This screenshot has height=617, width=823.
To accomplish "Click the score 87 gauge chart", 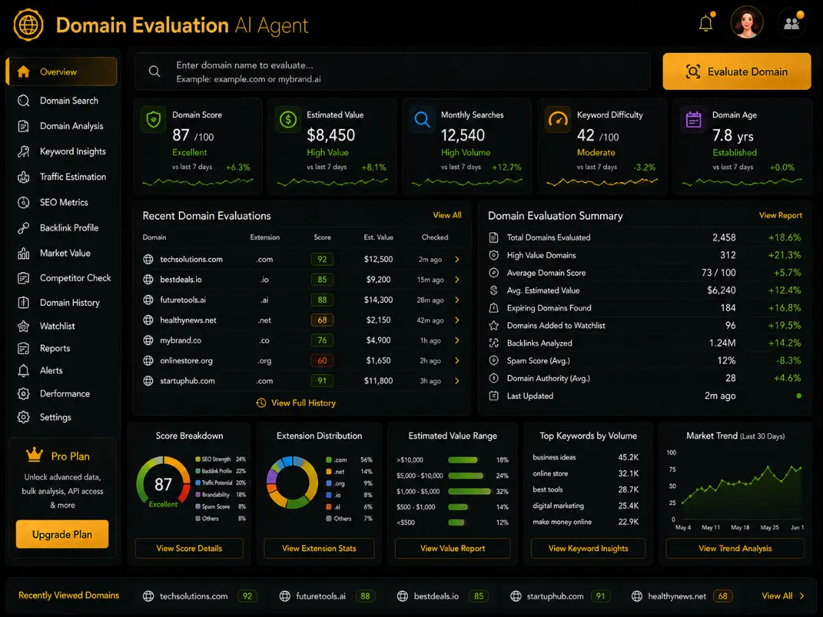I will (x=163, y=484).
